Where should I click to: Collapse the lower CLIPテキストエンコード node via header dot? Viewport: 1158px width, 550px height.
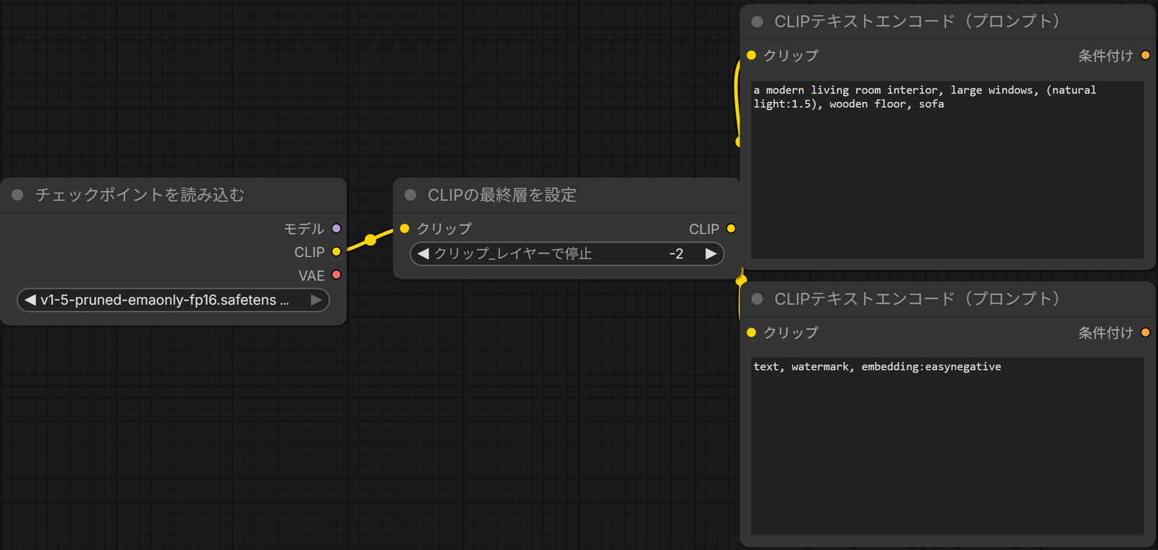pyautogui.click(x=757, y=299)
